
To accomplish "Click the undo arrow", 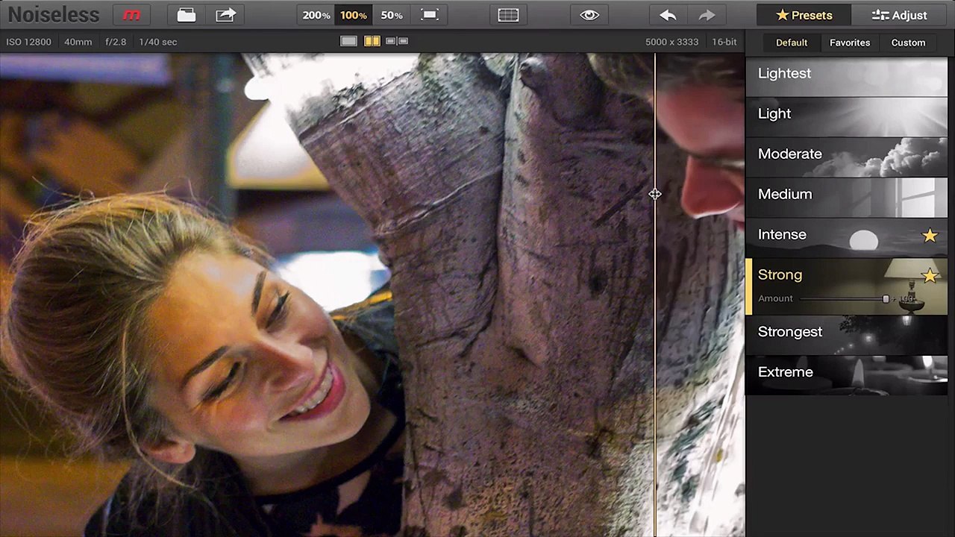I will tap(668, 15).
